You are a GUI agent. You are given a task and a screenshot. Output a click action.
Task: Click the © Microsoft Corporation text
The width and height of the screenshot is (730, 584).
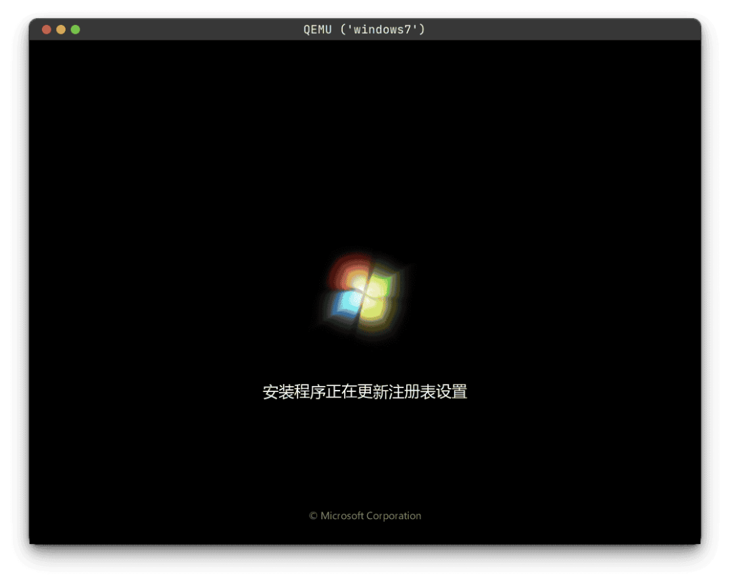coord(365,516)
